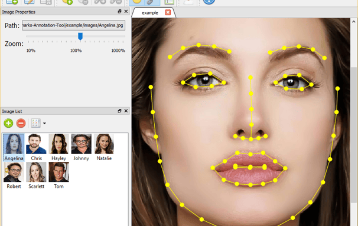Close the Image List panel
This screenshot has width=358, height=226.
pyautogui.click(x=126, y=111)
